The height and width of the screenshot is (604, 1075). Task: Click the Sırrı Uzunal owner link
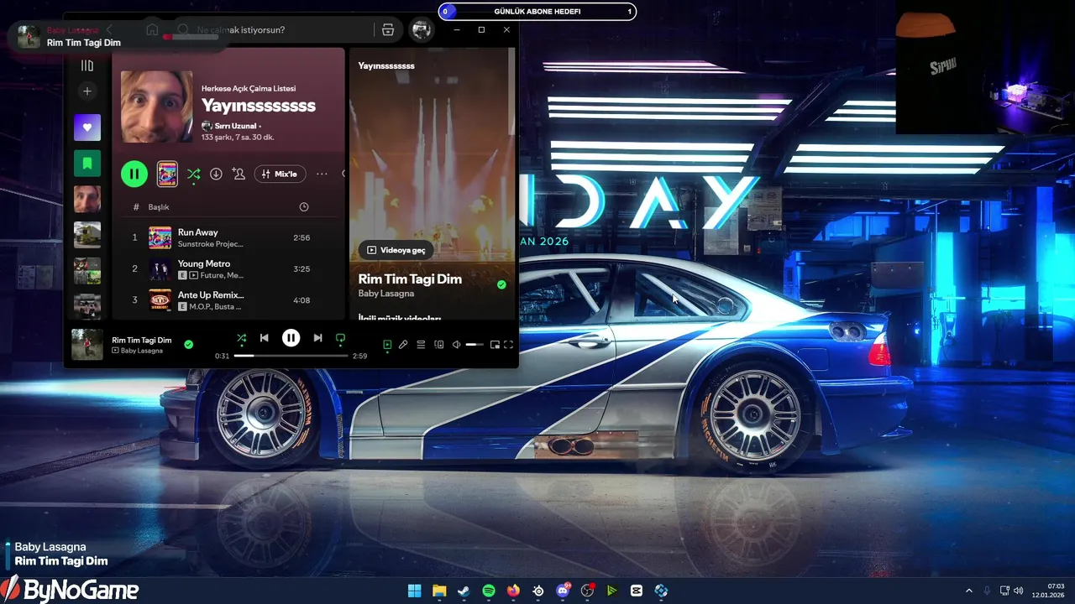(x=235, y=126)
